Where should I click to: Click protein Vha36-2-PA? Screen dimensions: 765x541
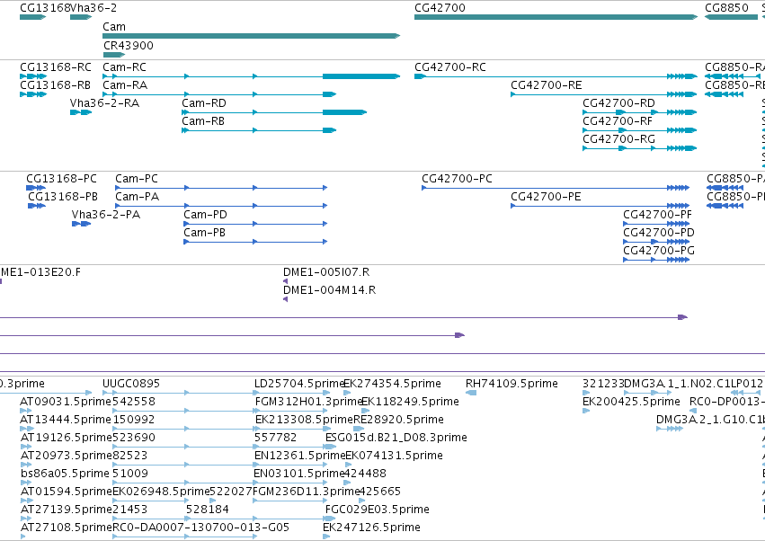point(82,224)
